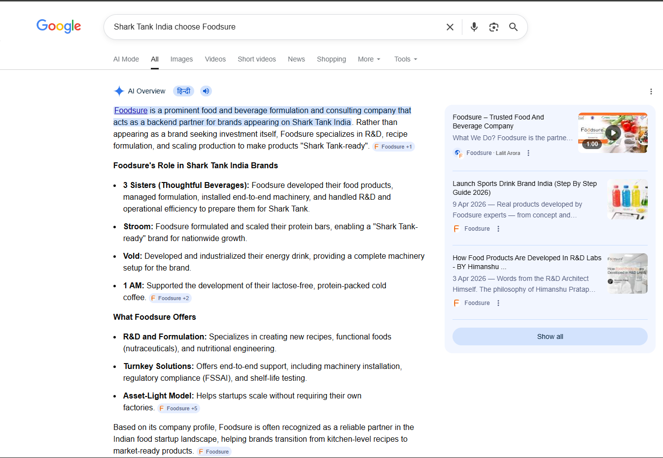The width and height of the screenshot is (663, 458).
Task: Click the magnifying glass search button
Action: click(x=513, y=27)
